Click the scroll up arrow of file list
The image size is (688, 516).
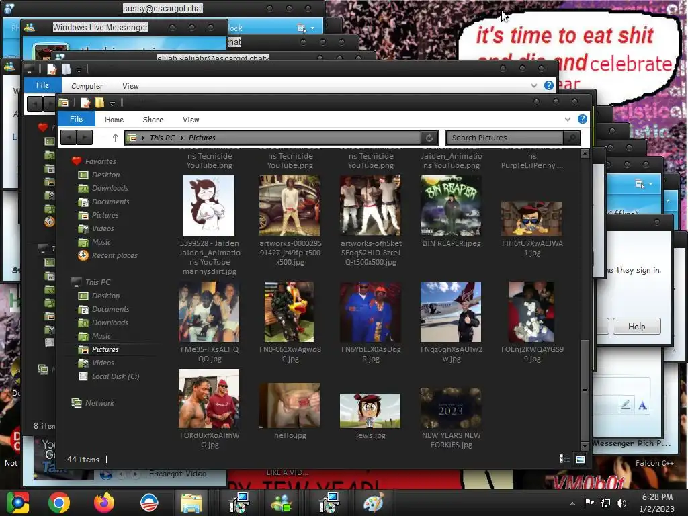[x=585, y=154]
